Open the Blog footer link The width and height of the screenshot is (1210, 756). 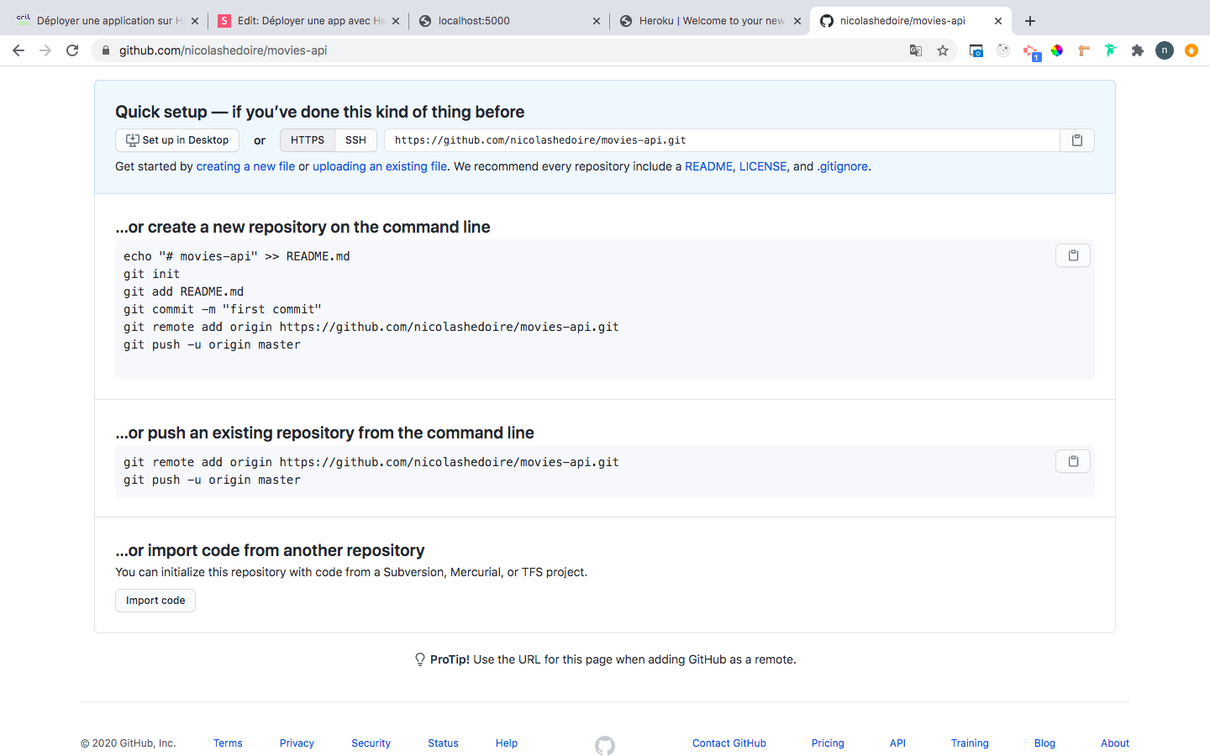(1044, 743)
